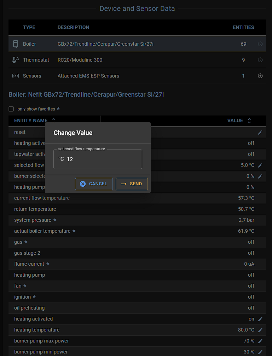Edit the selected flow temperature value
This screenshot has width=272, height=356.
point(260,165)
